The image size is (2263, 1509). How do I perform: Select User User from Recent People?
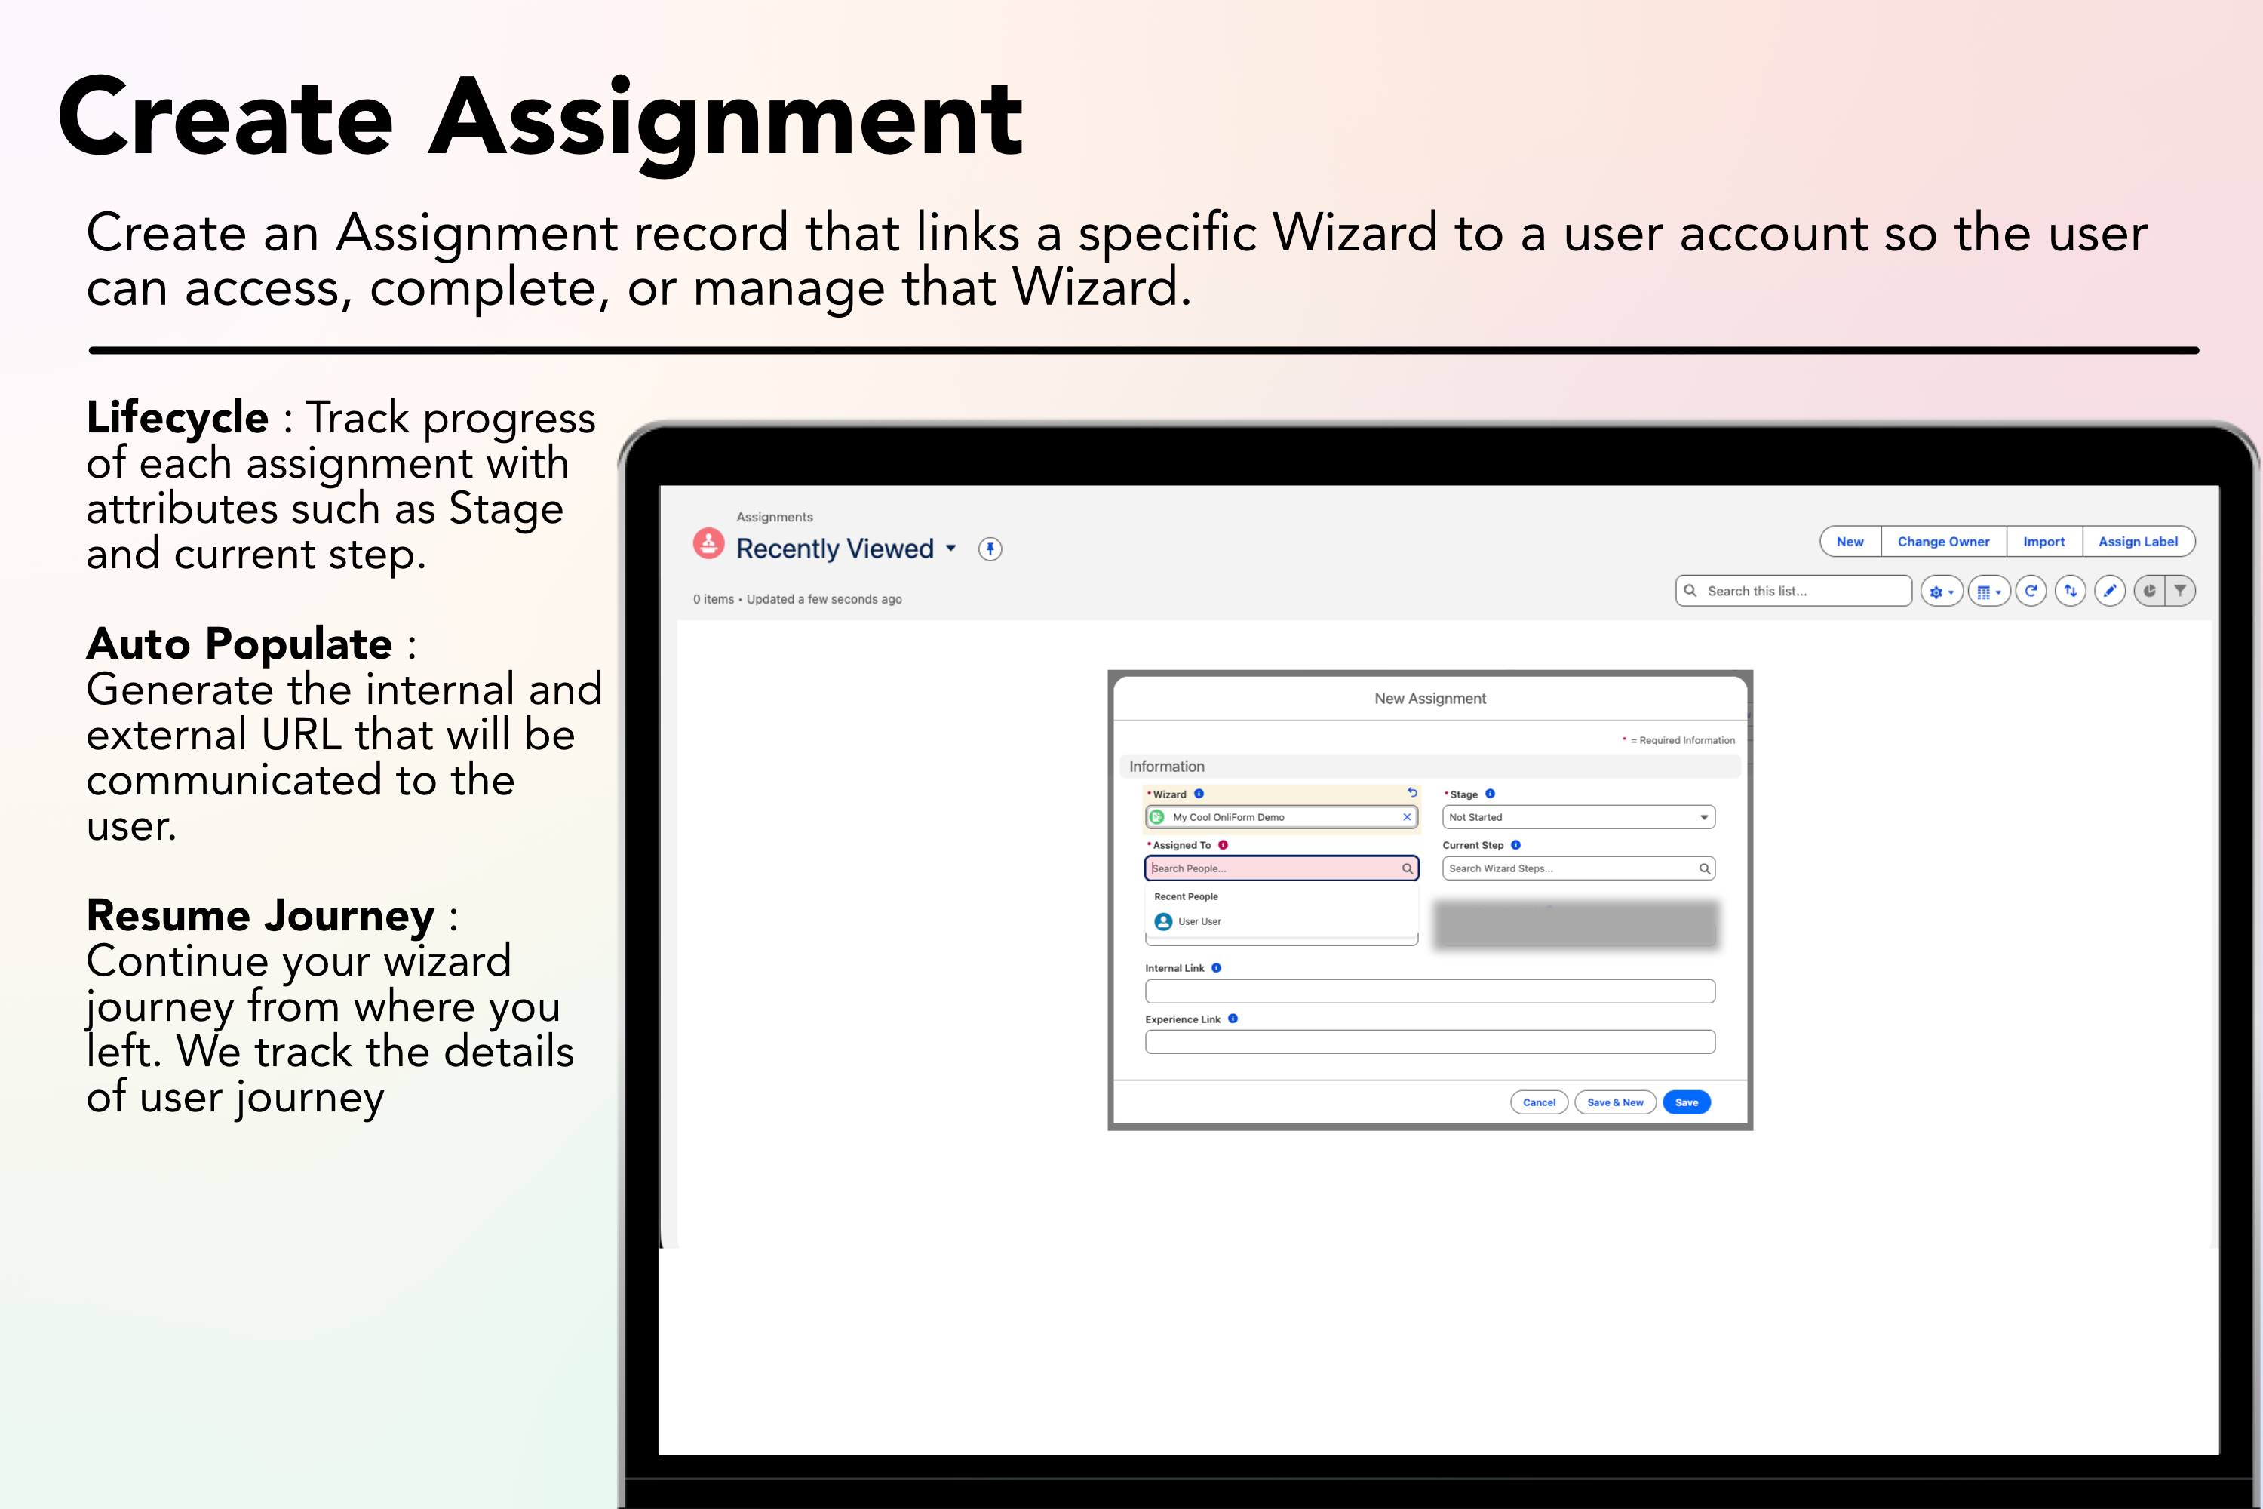point(1282,922)
